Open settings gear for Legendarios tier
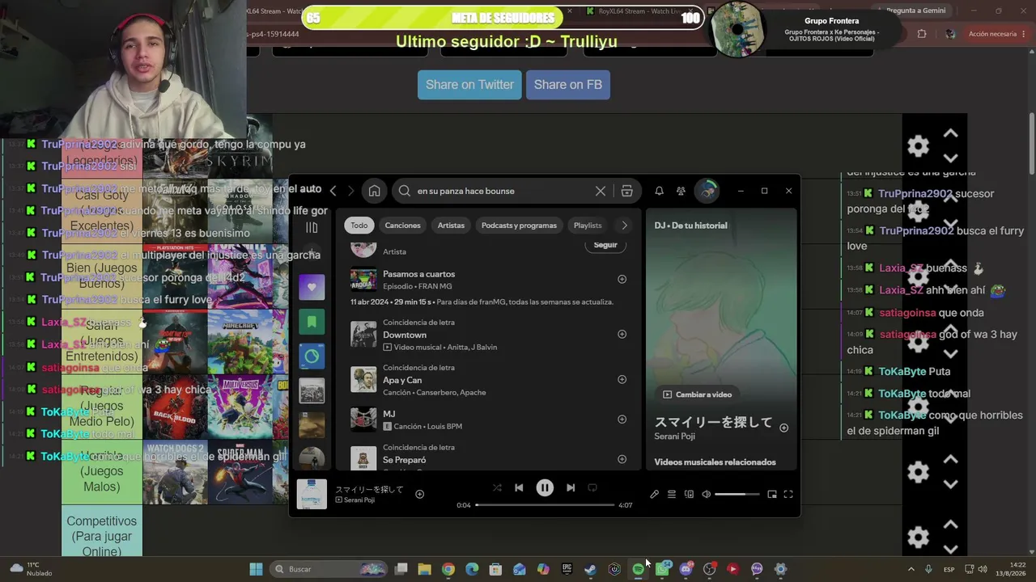Image resolution: width=1036 pixels, height=582 pixels. 918,146
